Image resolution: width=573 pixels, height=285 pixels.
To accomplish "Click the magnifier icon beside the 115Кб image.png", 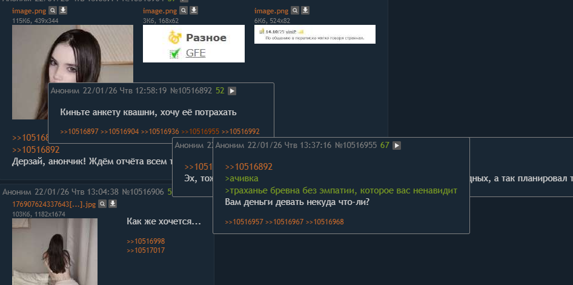I will [x=52, y=11].
